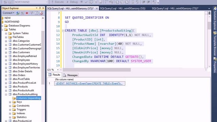Click Object Explorer scrollbar up arrow
Screen dimensions: 217x122
point(43,18)
